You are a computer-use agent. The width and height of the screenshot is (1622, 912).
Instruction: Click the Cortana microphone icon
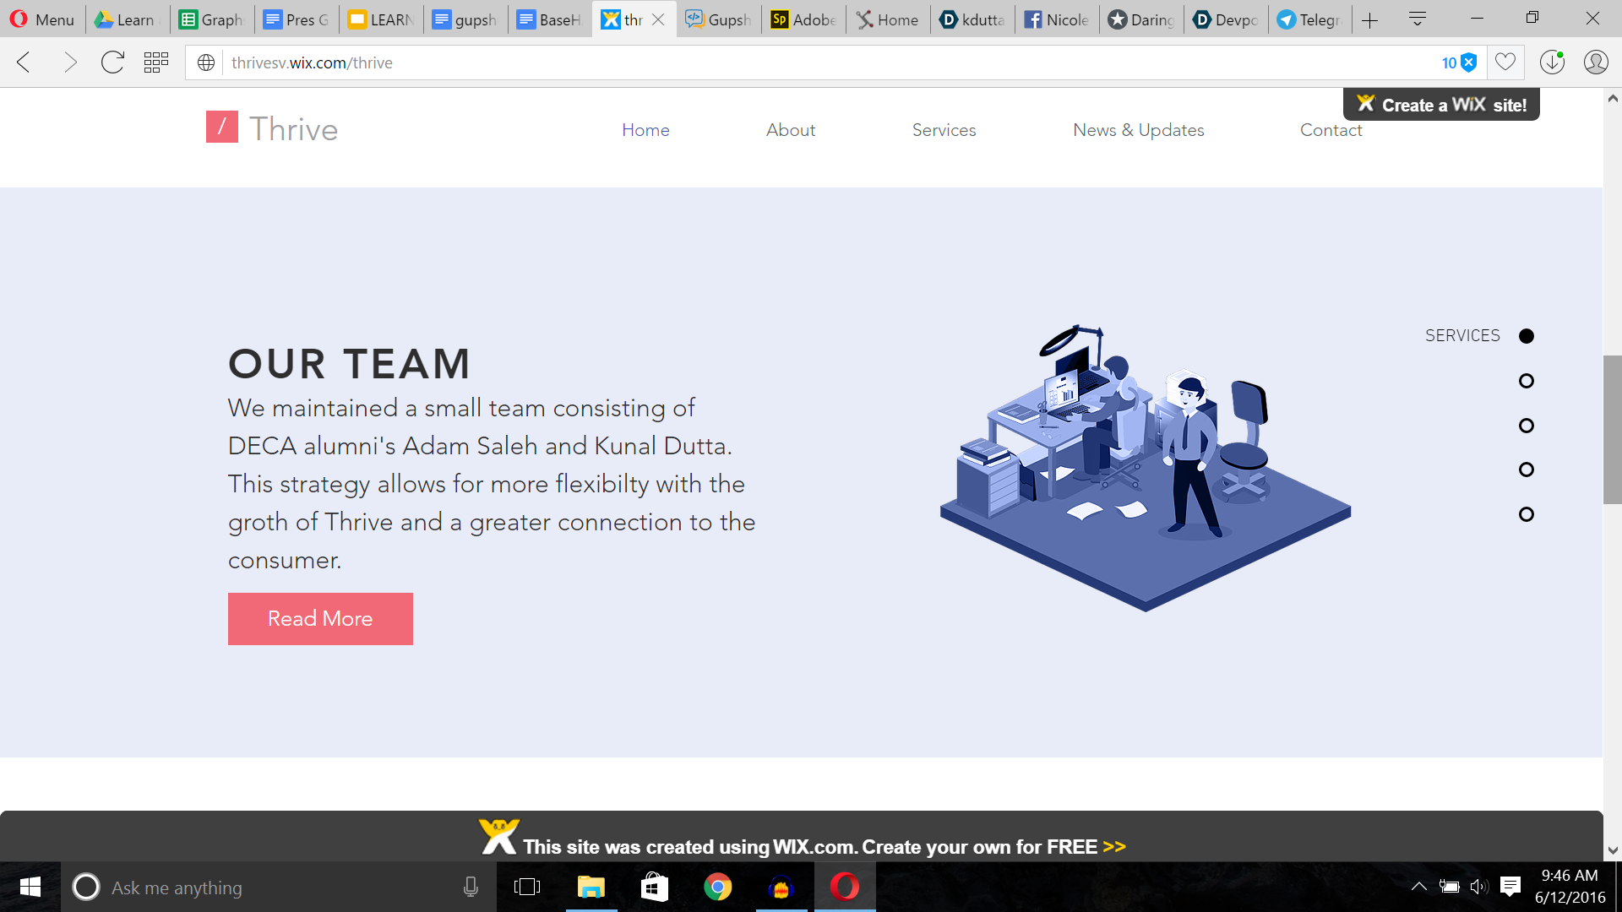[471, 888]
